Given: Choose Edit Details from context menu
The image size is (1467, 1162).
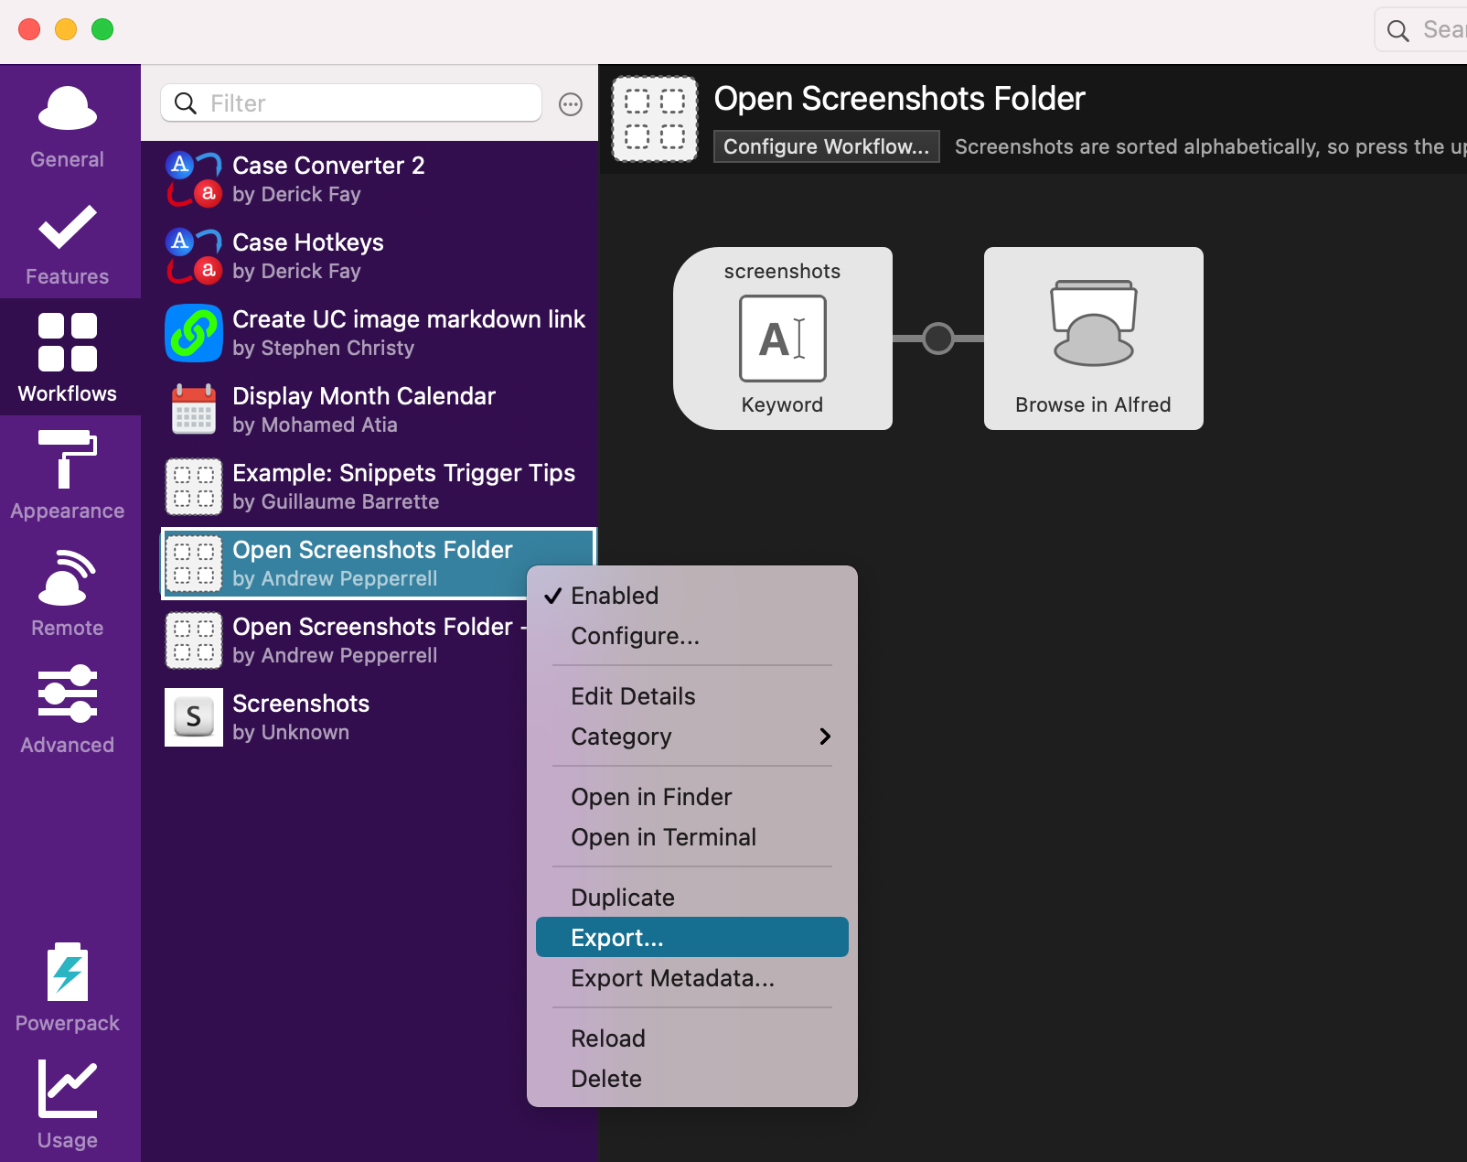Looking at the screenshot, I should (x=692, y=696).
